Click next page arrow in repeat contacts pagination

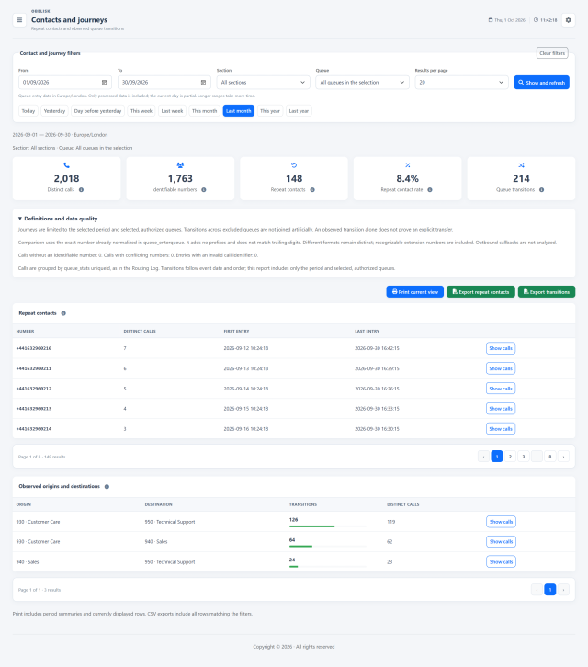point(563,457)
